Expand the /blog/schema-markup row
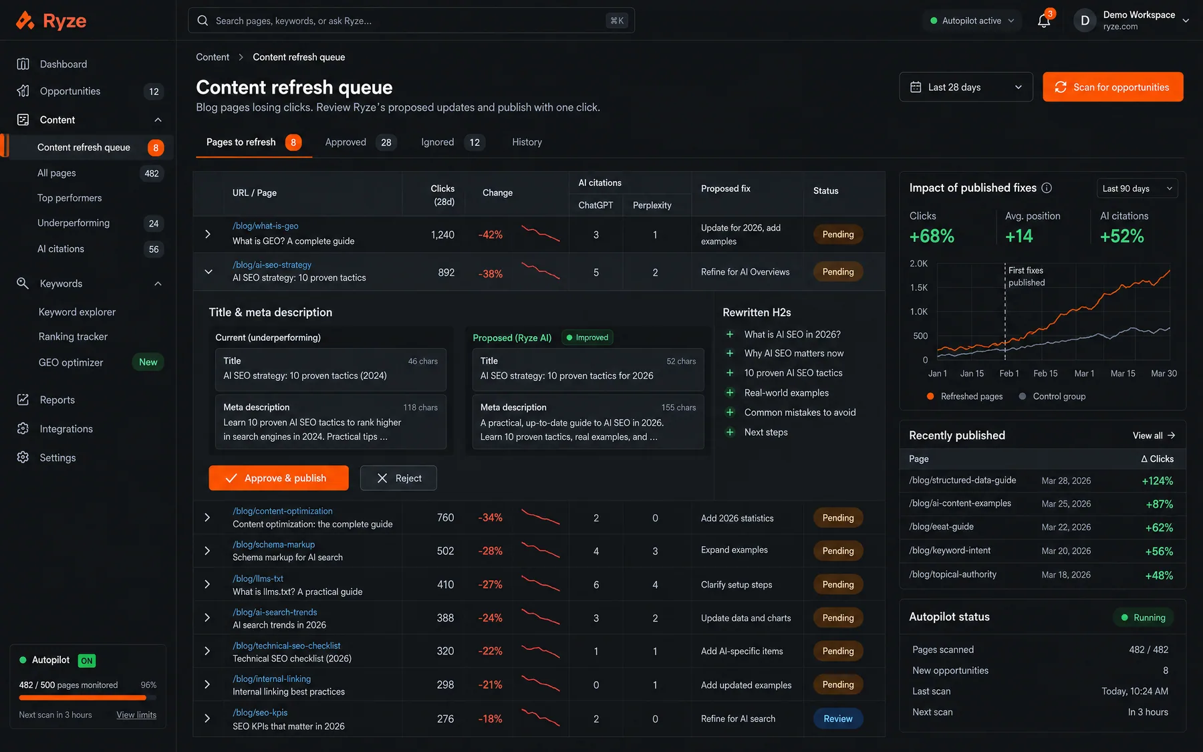This screenshot has height=752, width=1203. pyautogui.click(x=208, y=551)
